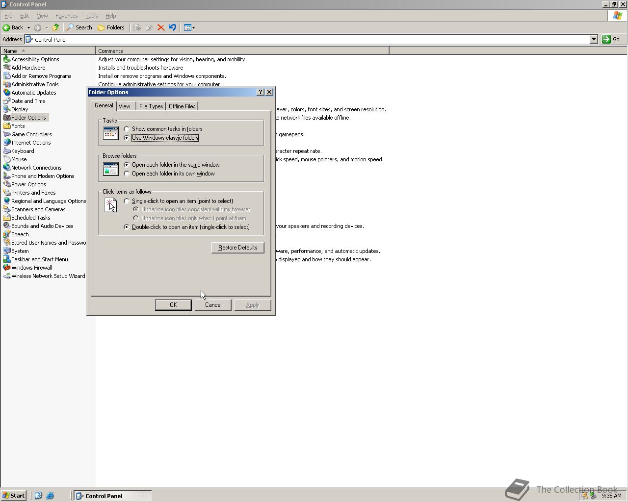The height and width of the screenshot is (502, 628).
Task: Open the Start menu
Action: pos(14,496)
